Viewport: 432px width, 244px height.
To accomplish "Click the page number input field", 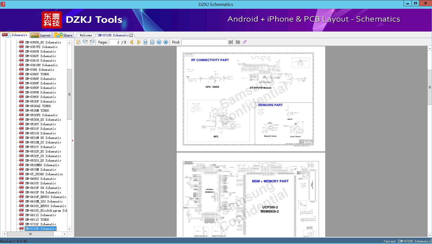I will [x=115, y=42].
